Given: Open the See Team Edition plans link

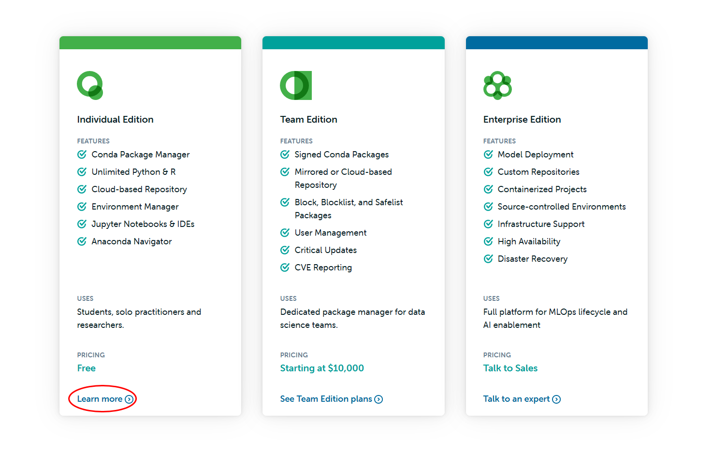Looking at the screenshot, I should [x=331, y=399].
